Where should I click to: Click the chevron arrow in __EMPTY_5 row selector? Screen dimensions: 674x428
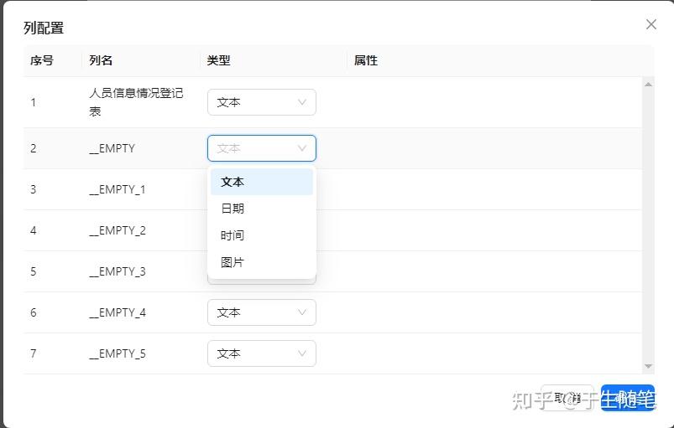pyautogui.click(x=302, y=353)
